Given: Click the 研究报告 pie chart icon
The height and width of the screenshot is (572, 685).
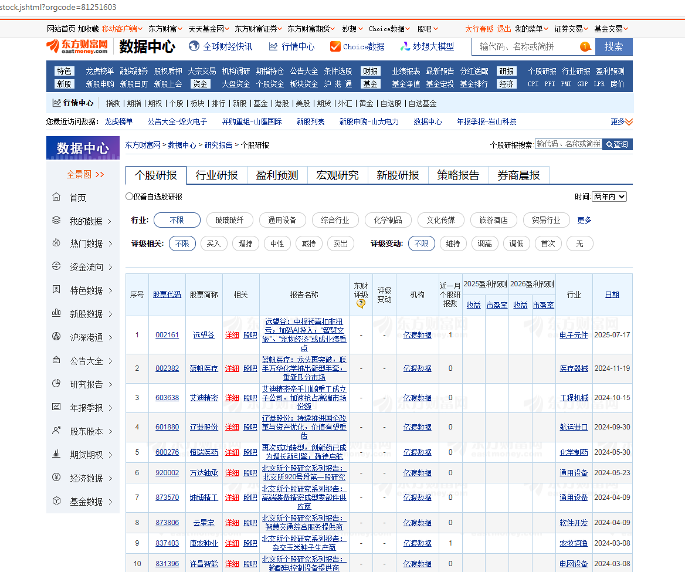Looking at the screenshot, I should [56, 384].
